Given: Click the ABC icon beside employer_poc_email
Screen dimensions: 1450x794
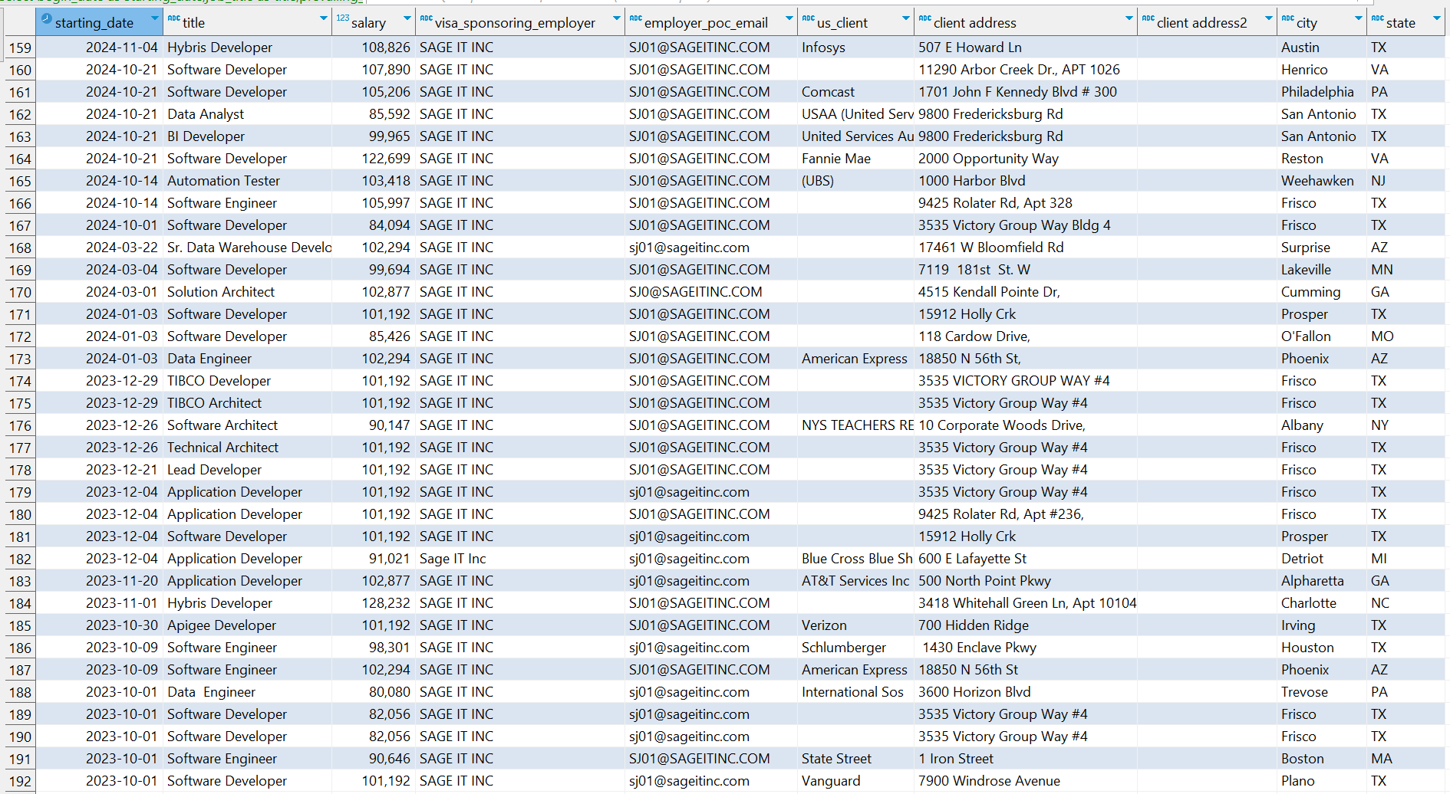Looking at the screenshot, I should coord(635,18).
